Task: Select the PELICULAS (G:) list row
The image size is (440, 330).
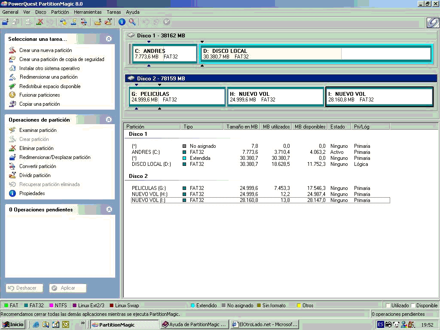Action: tap(260, 188)
